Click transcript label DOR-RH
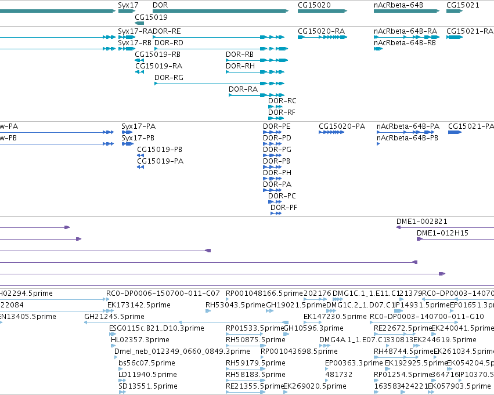Screen dimensions: 494x395 coord(240,66)
